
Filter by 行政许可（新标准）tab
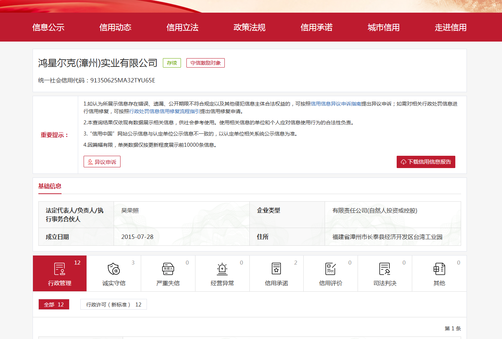coord(113,305)
